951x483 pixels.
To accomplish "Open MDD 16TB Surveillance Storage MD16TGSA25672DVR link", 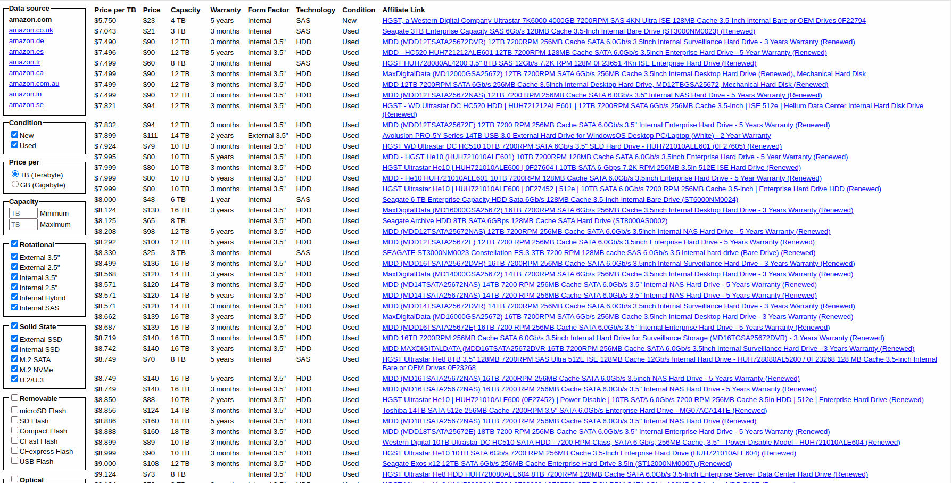I will click(633, 338).
